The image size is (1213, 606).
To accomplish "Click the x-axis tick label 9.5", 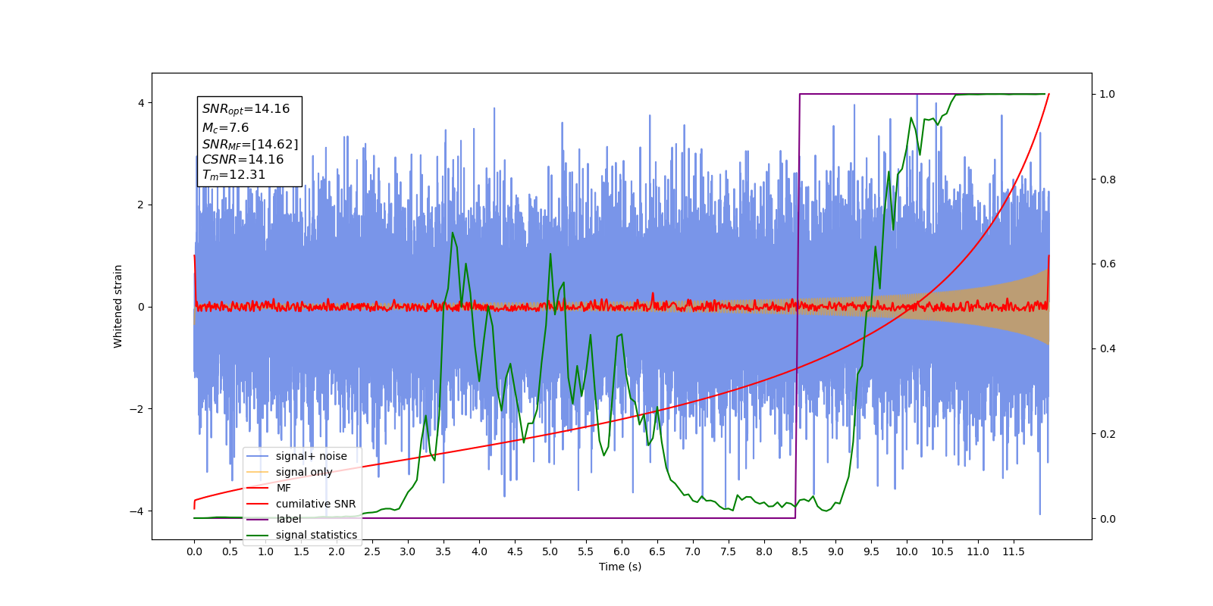I will coord(871,551).
